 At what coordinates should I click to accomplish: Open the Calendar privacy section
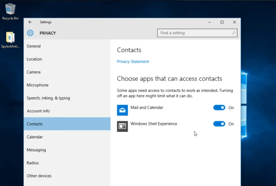[x=67, y=137]
